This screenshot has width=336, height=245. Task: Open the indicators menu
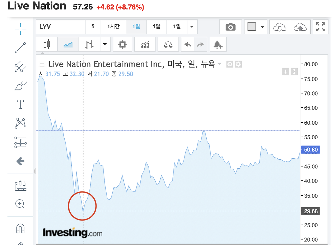click(x=145, y=44)
